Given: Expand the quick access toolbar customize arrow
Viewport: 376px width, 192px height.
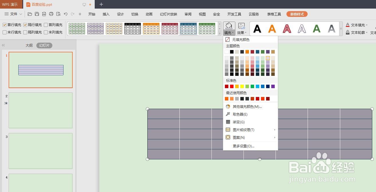Looking at the screenshot, I should pos(80,14).
